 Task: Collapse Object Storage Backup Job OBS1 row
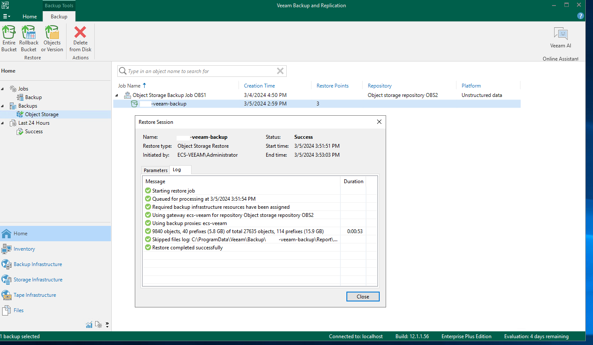117,95
